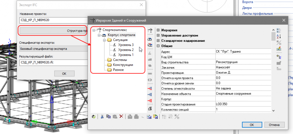Select Спорткомплекс root tree item
This screenshot has width=293, height=134.
tap(115, 30)
